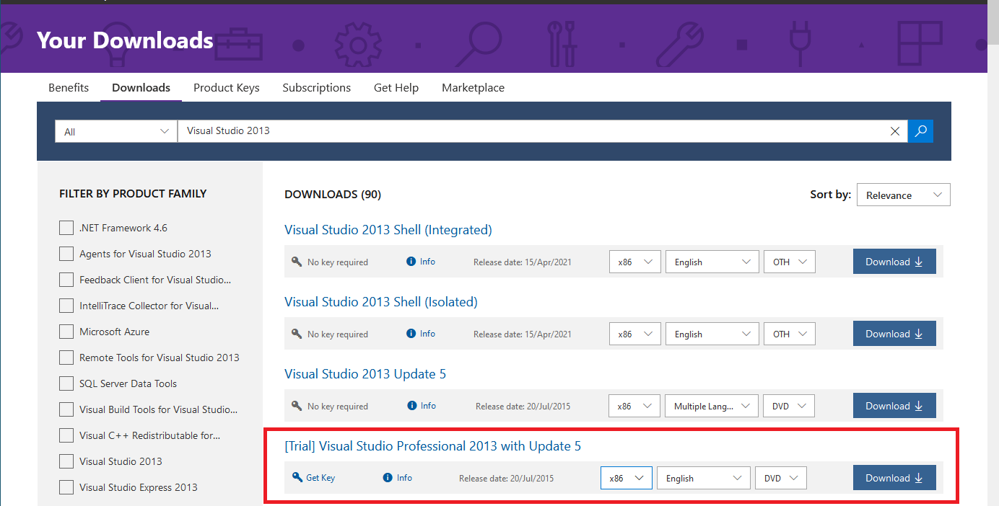Go to the Subscriptions tab
Screen dimensions: 999x506
click(316, 87)
